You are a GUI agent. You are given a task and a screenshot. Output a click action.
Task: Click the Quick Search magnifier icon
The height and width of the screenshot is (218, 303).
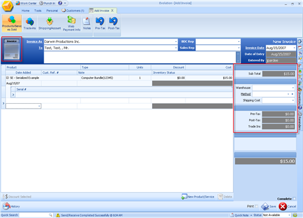click(x=50, y=215)
